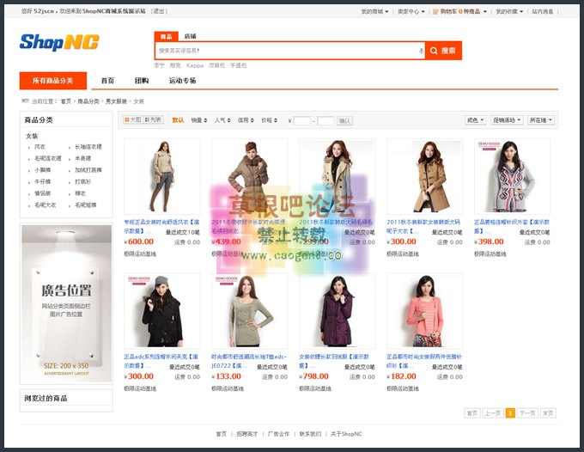Click the orange 搜索 search button
Image resolution: width=584 pixels, height=452 pixels.
[x=443, y=51]
